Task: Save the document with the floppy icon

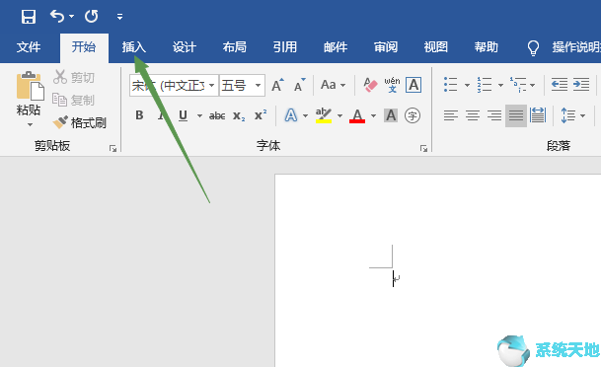Action: tap(29, 17)
